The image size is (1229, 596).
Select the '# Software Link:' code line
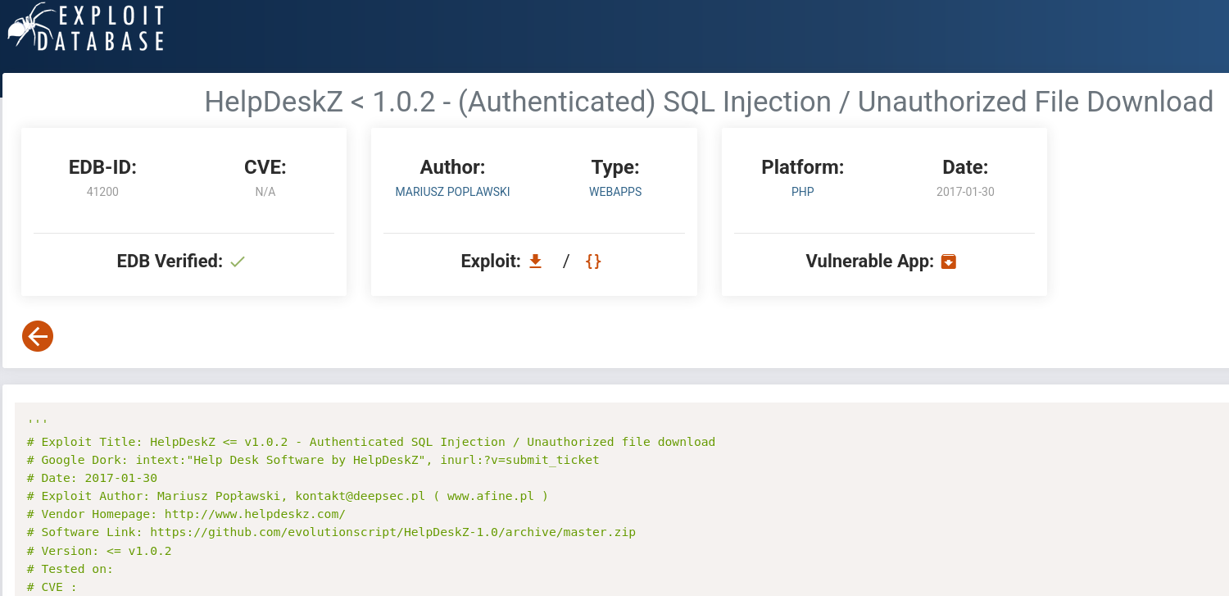tap(331, 532)
